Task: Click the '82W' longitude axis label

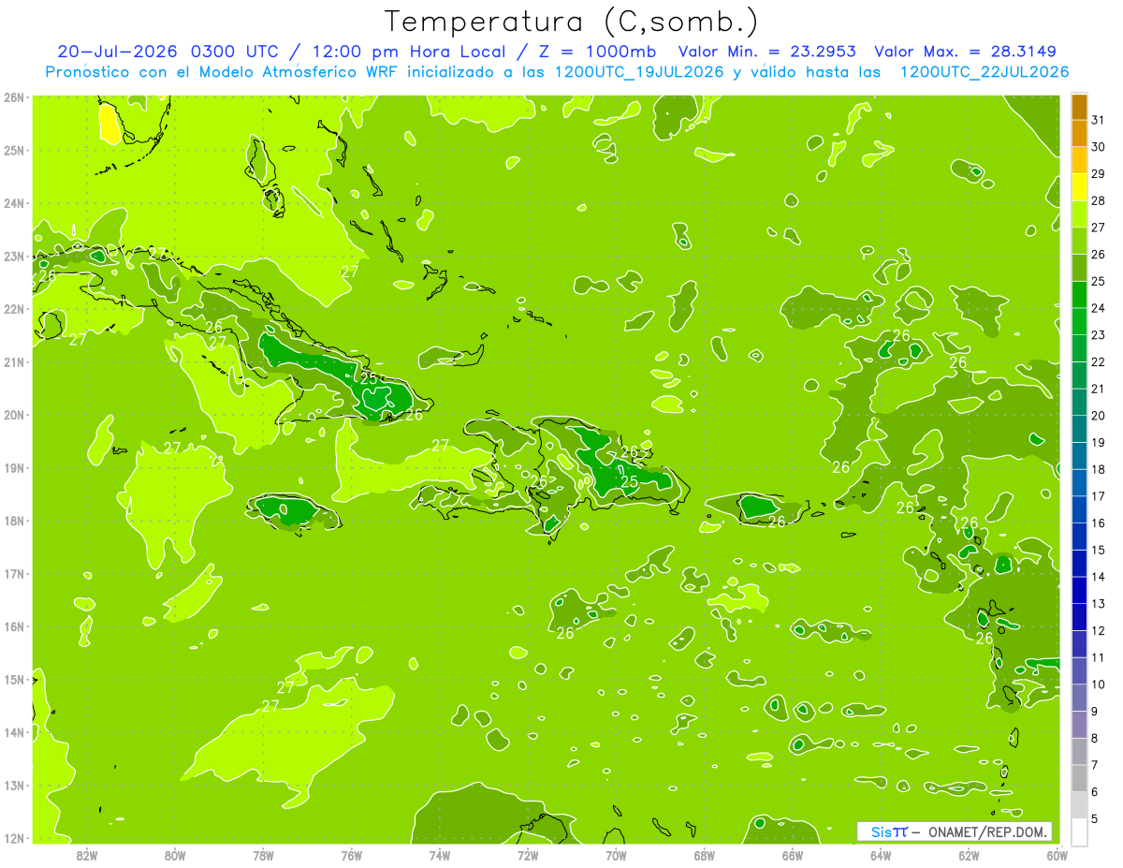Action: point(87,855)
